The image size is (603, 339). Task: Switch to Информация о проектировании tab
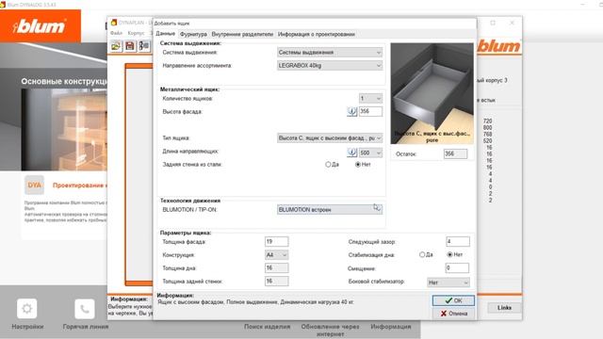pos(317,34)
